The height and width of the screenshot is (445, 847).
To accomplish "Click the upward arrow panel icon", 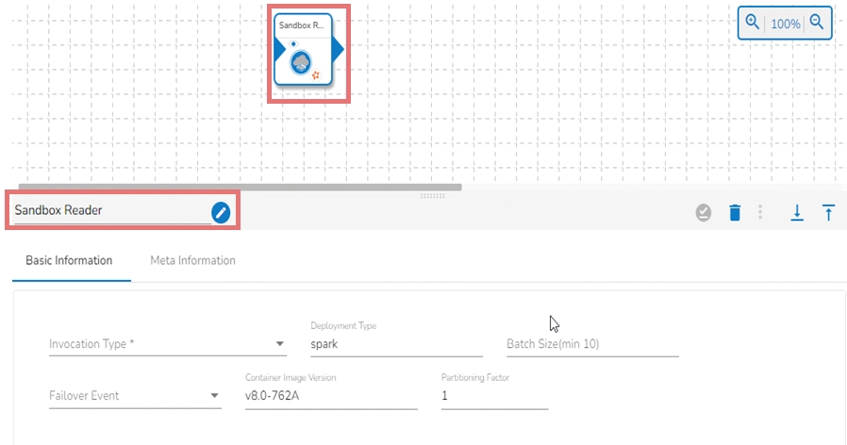I will 829,213.
